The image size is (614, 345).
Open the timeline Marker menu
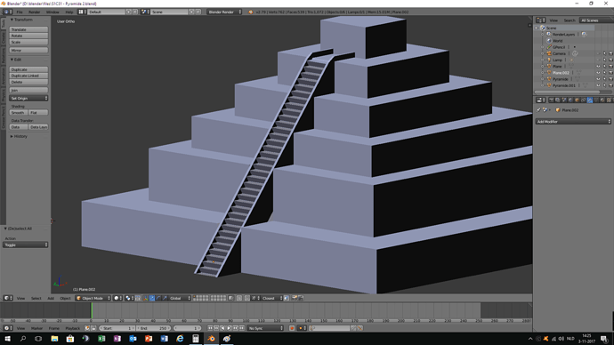36,328
